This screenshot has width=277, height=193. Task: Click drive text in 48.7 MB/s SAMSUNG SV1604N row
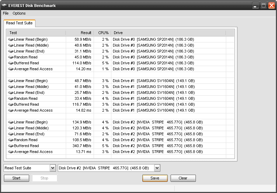(154, 81)
